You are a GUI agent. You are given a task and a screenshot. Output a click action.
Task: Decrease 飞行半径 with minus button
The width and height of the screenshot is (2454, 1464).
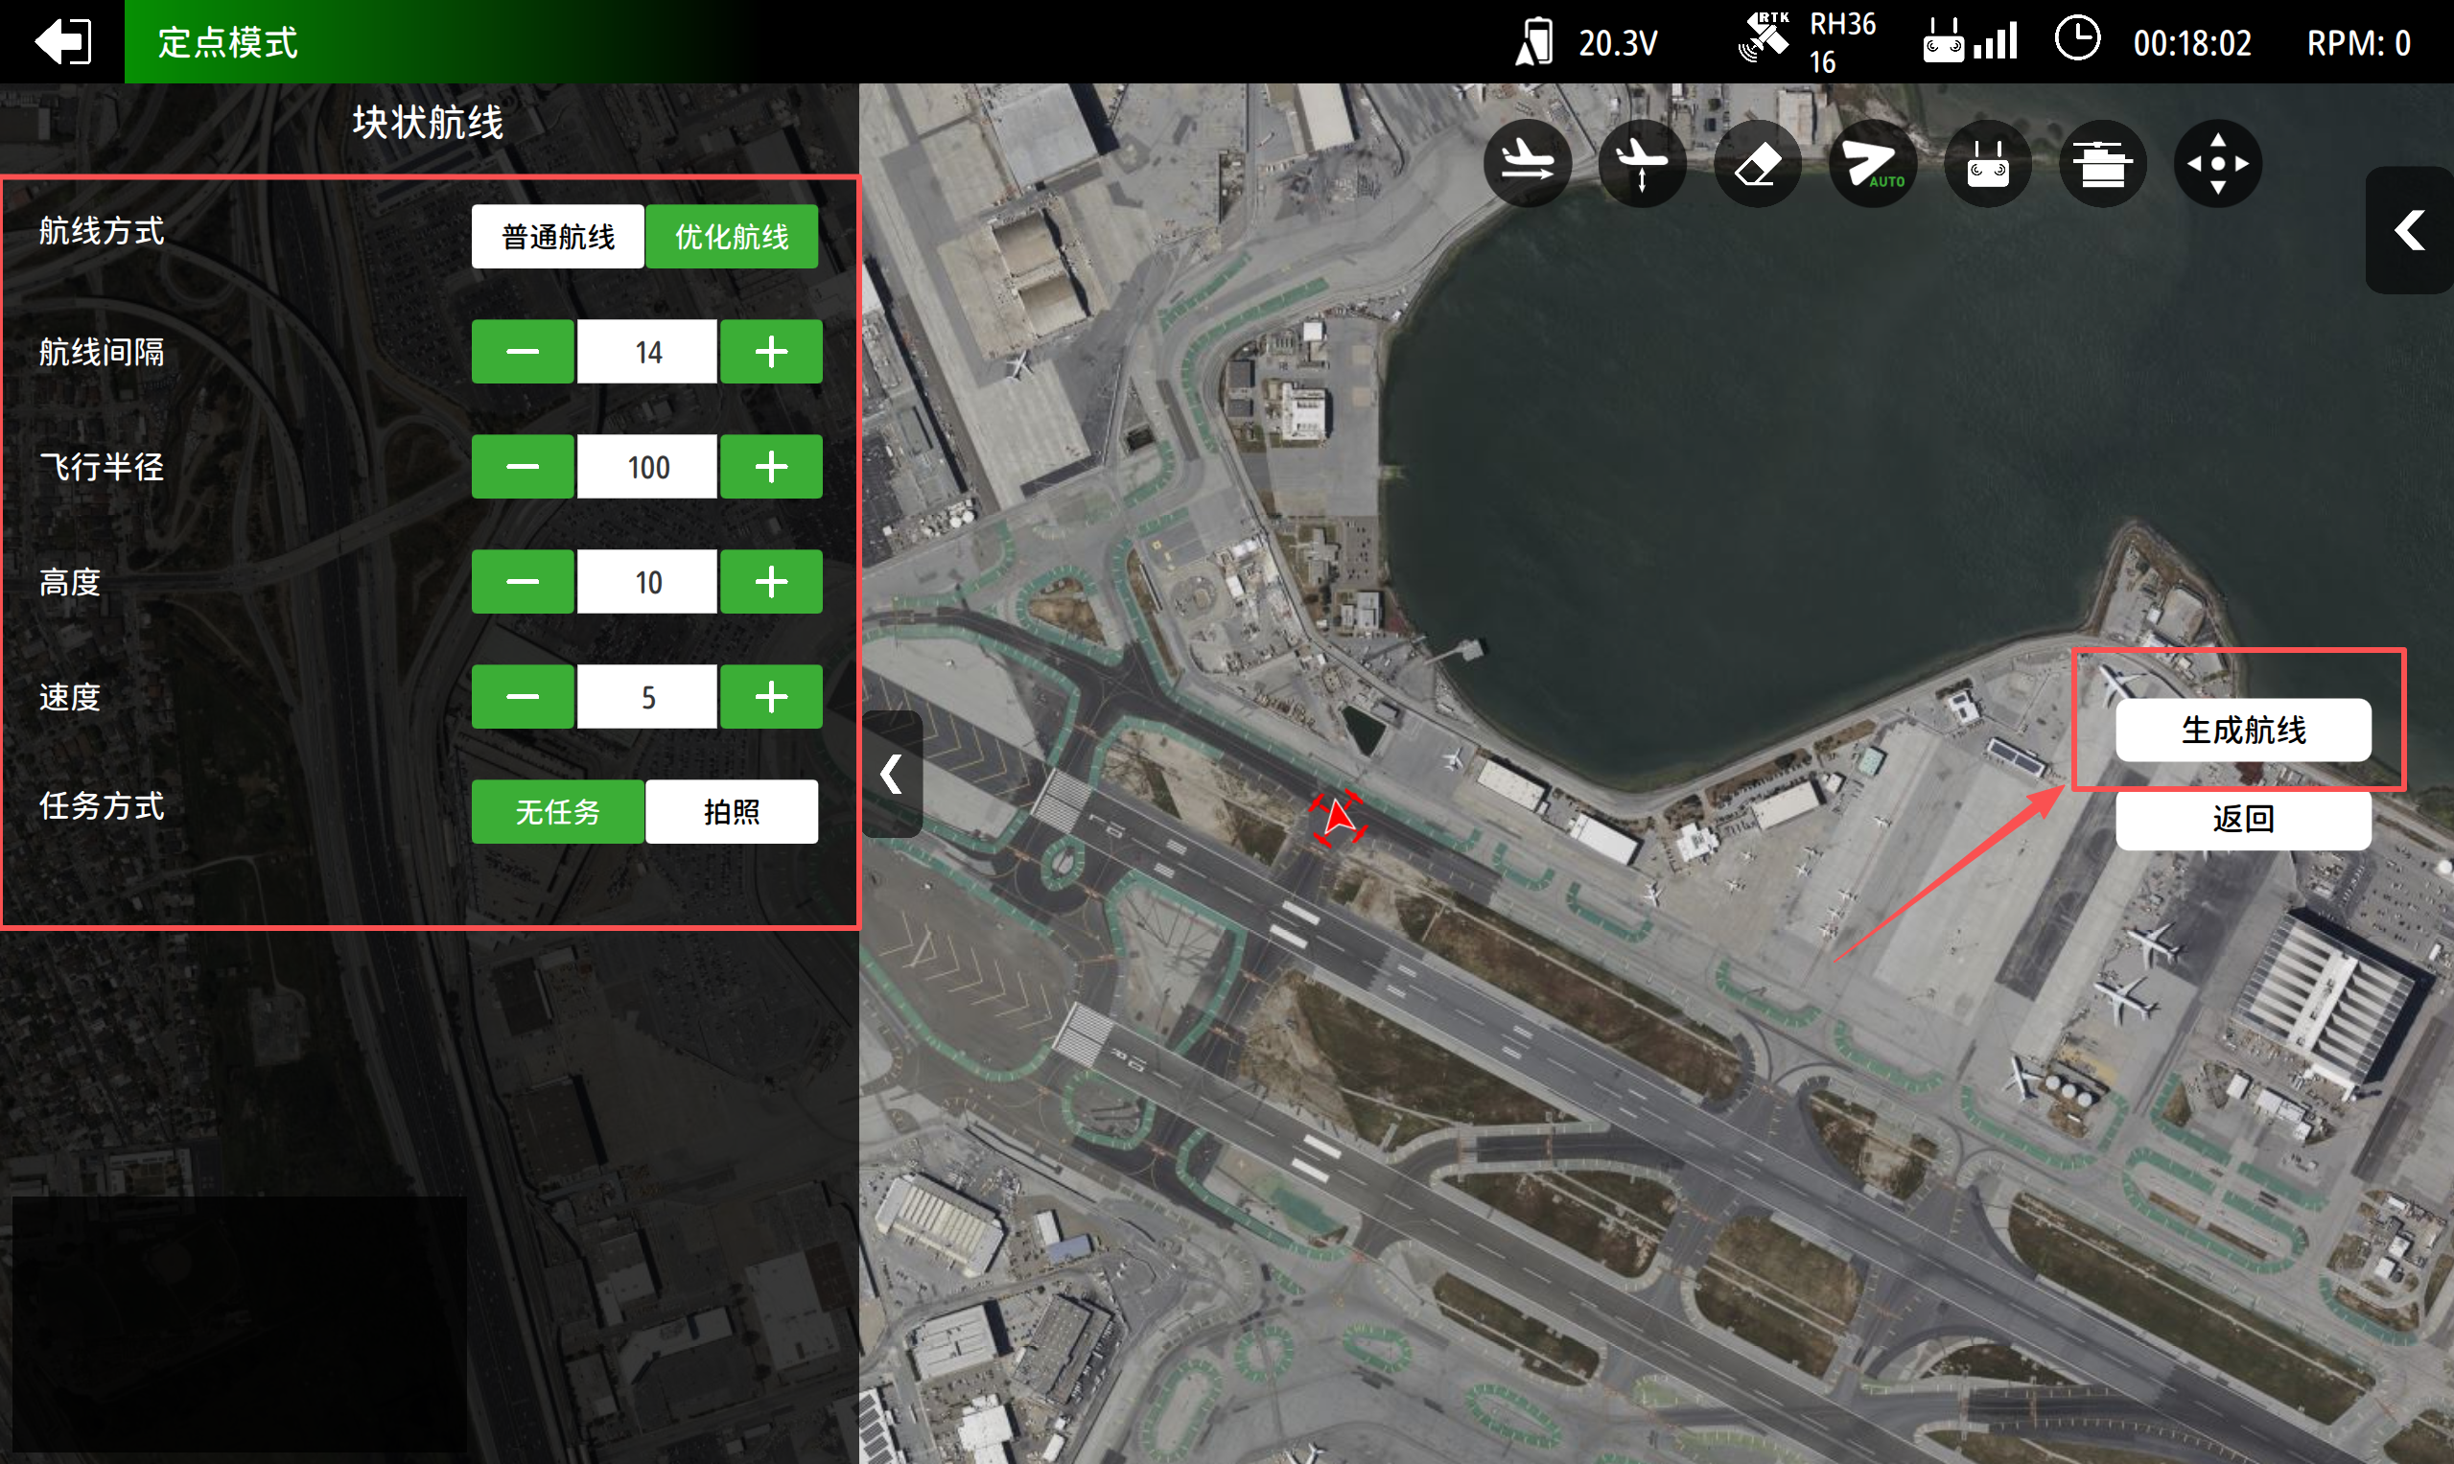pos(522,467)
